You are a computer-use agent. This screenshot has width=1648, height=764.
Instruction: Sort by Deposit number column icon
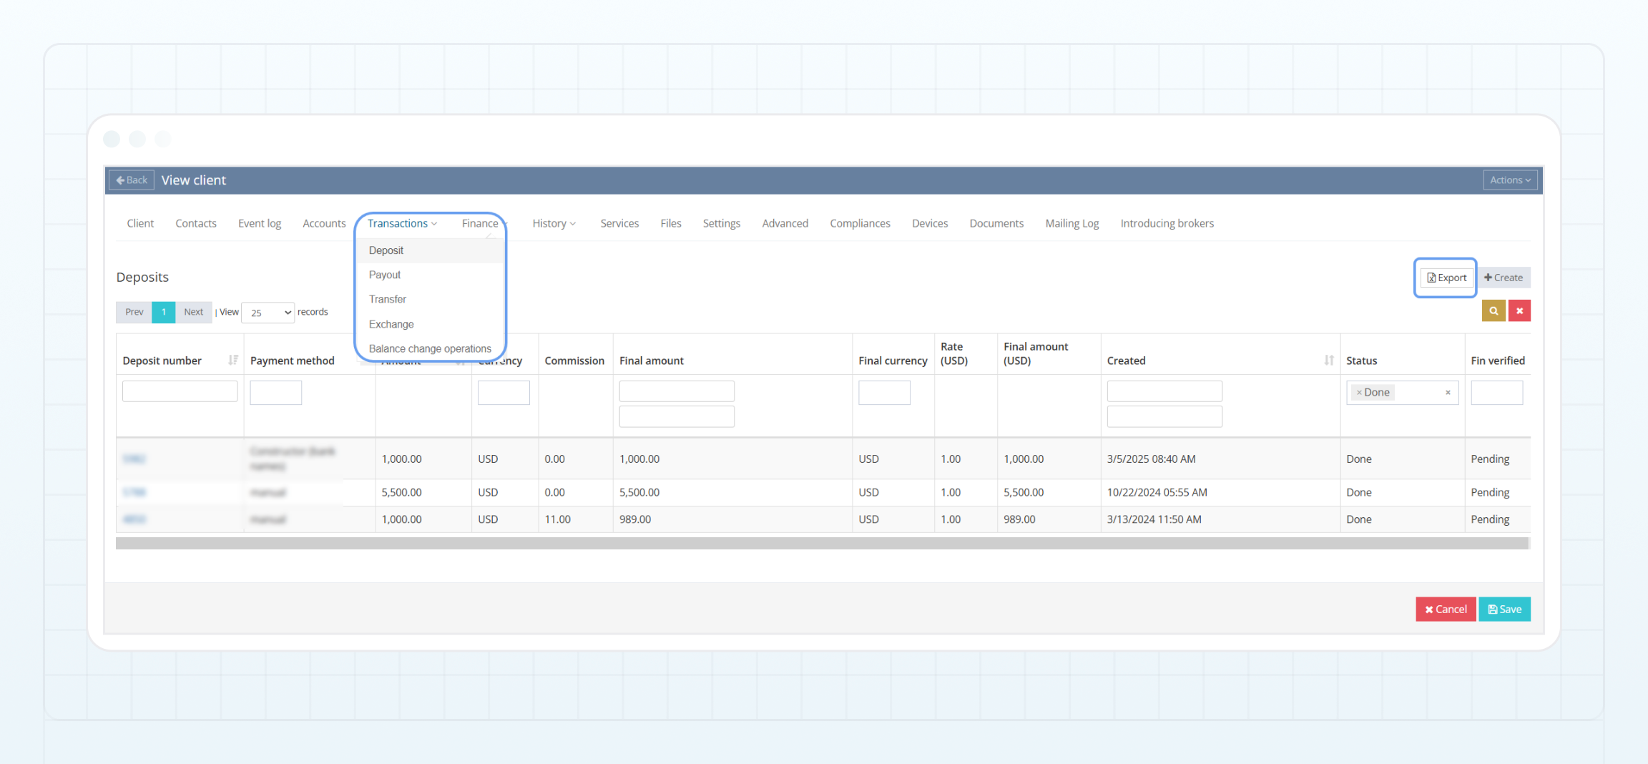232,361
